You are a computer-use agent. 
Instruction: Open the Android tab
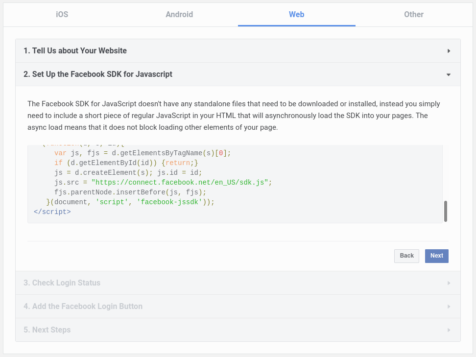click(179, 15)
